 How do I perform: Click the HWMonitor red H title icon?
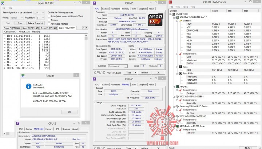click(x=170, y=2)
